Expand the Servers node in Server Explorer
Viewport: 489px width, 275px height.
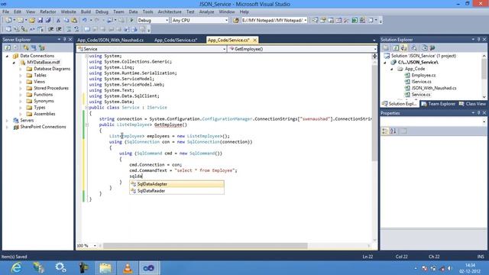click(x=7, y=121)
